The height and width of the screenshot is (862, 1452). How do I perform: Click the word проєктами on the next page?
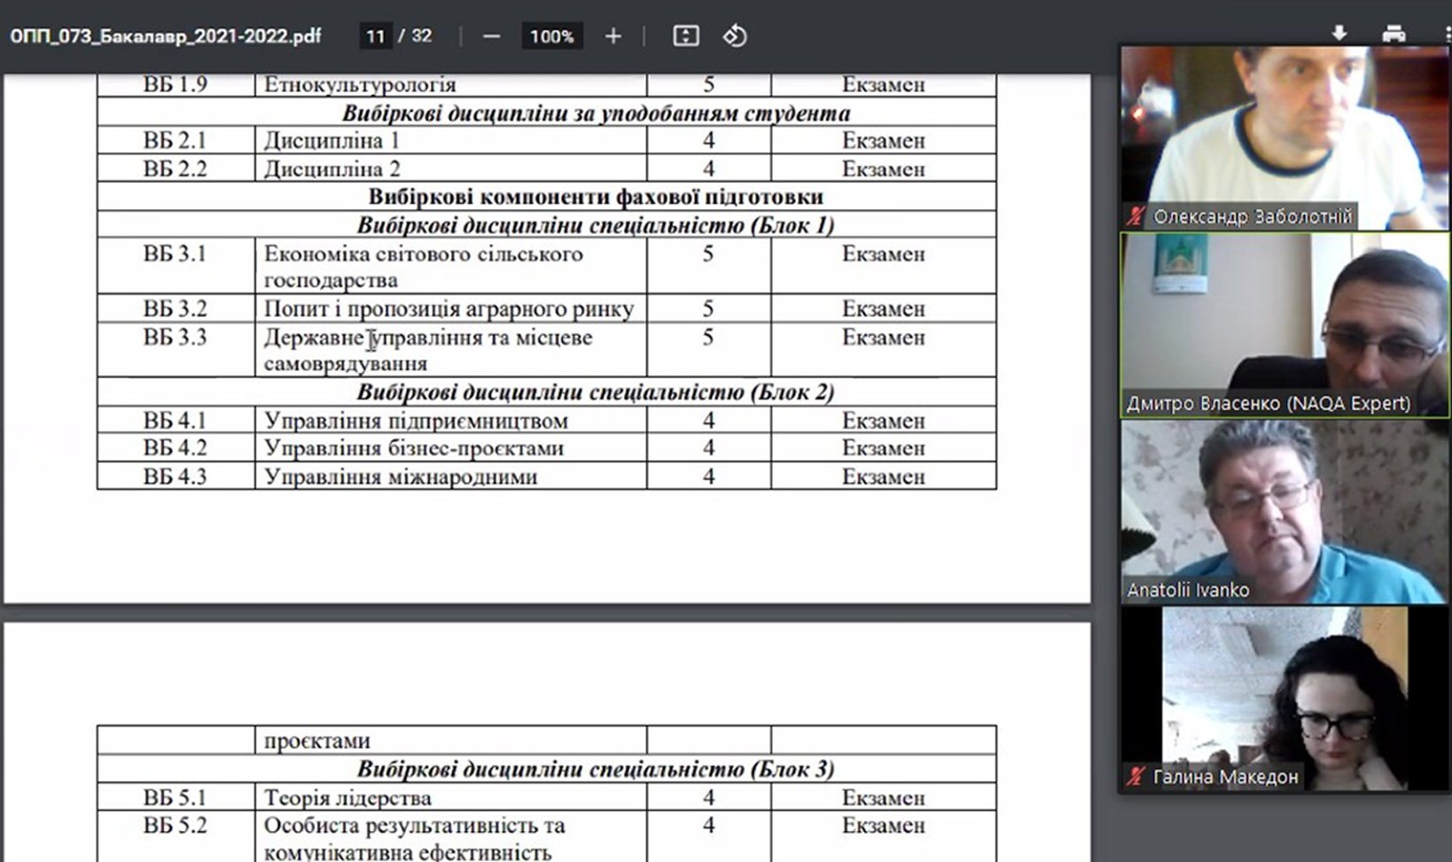(316, 742)
